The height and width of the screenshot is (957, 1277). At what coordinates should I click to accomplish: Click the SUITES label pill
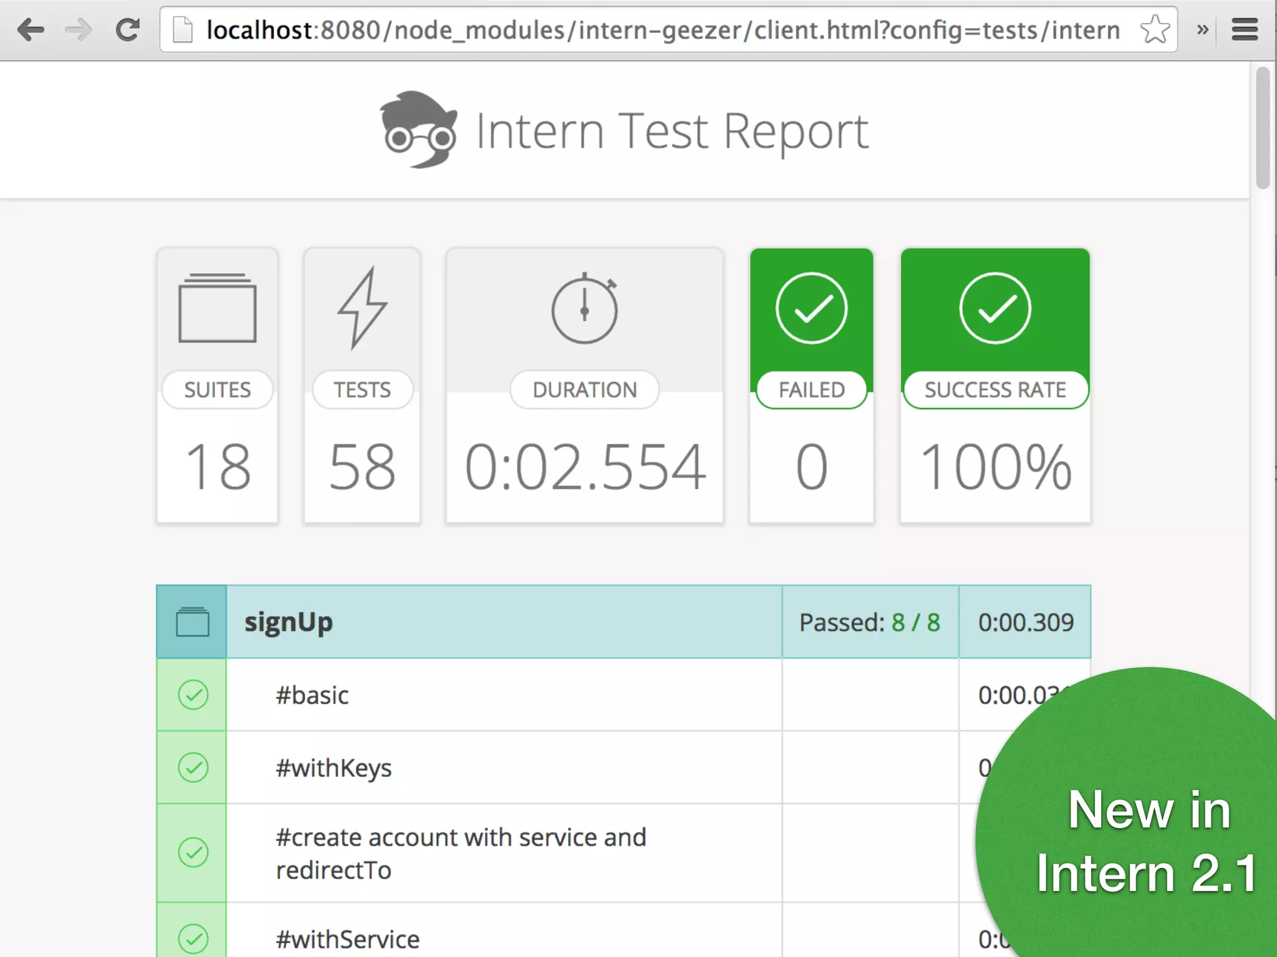pos(217,390)
